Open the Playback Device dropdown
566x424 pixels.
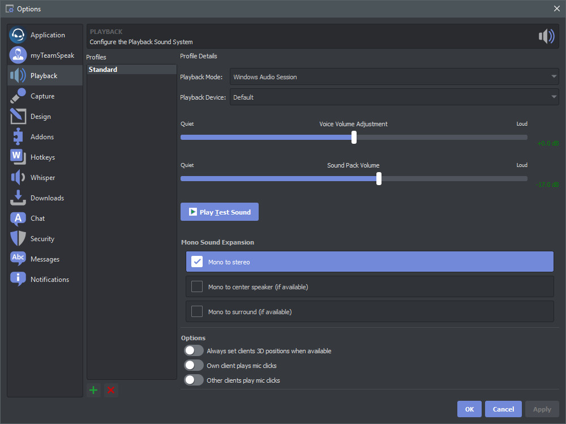pos(394,97)
